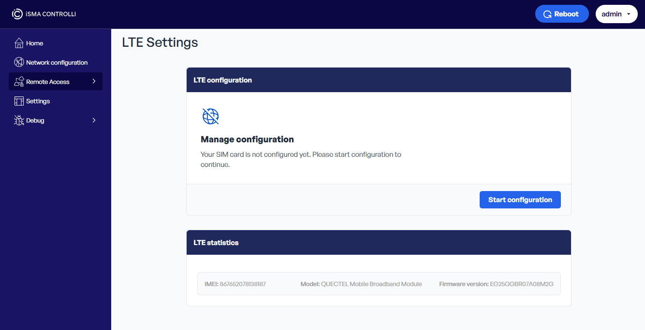Click the Network configuration globe icon
Screen dimensions: 645x330
[19, 63]
